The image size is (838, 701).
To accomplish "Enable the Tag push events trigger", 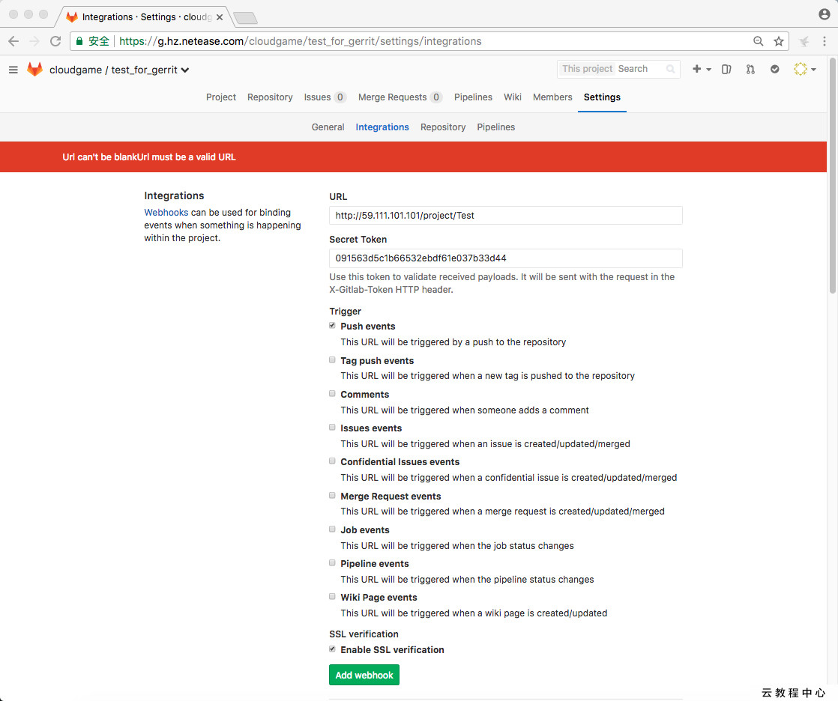I will click(333, 360).
